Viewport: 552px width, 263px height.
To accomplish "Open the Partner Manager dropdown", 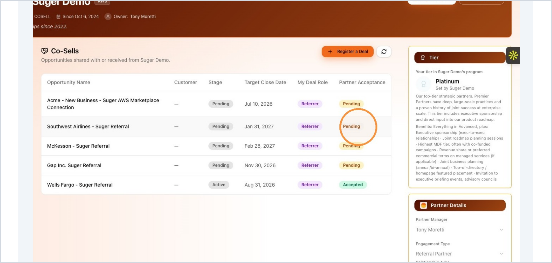I will click(x=460, y=230).
